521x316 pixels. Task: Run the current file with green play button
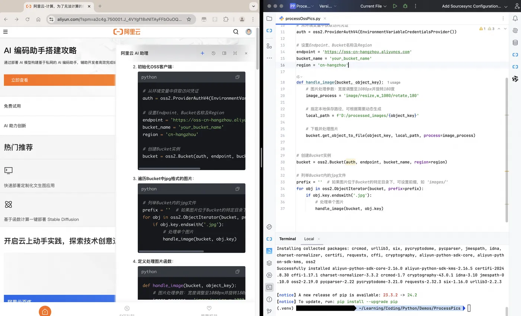coord(395,6)
